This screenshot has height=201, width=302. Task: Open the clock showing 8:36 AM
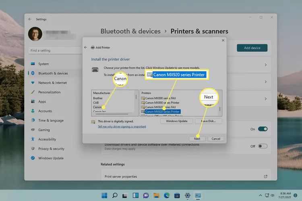pos(285,195)
